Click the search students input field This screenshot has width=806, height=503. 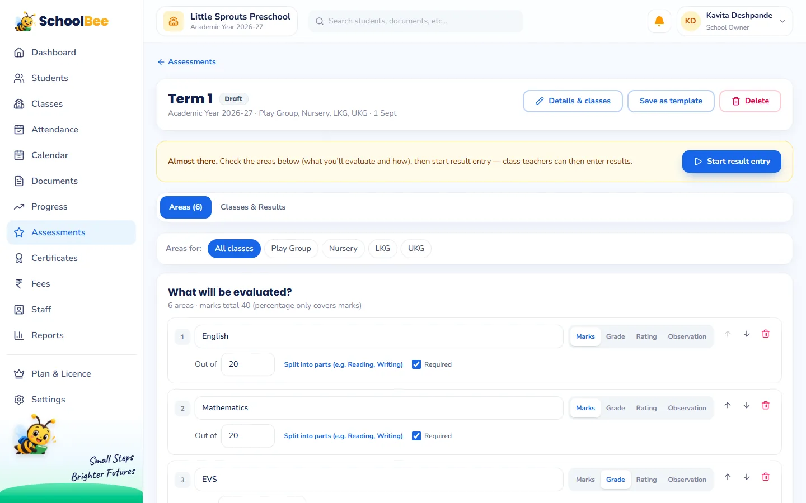point(416,21)
